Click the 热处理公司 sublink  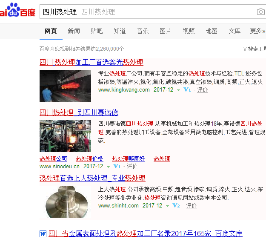pyautogui.click(x=53, y=158)
